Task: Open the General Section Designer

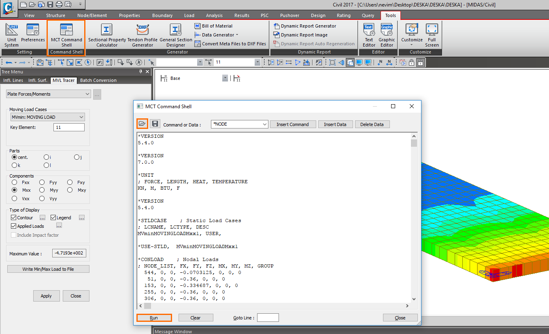Action: coord(176,35)
